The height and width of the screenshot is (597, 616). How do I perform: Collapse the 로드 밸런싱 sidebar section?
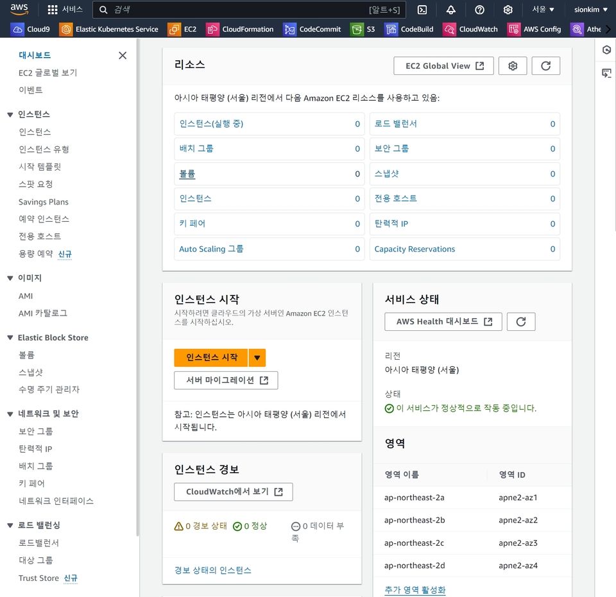pos(10,525)
